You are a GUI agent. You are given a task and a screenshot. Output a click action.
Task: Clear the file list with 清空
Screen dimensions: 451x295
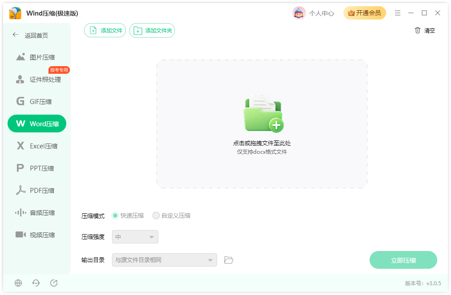425,31
